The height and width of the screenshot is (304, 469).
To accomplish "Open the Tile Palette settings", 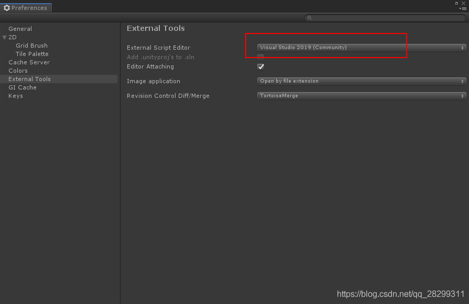I will [32, 54].
